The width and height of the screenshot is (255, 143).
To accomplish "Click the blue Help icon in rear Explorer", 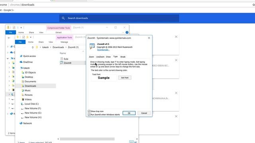I will 127,33.
